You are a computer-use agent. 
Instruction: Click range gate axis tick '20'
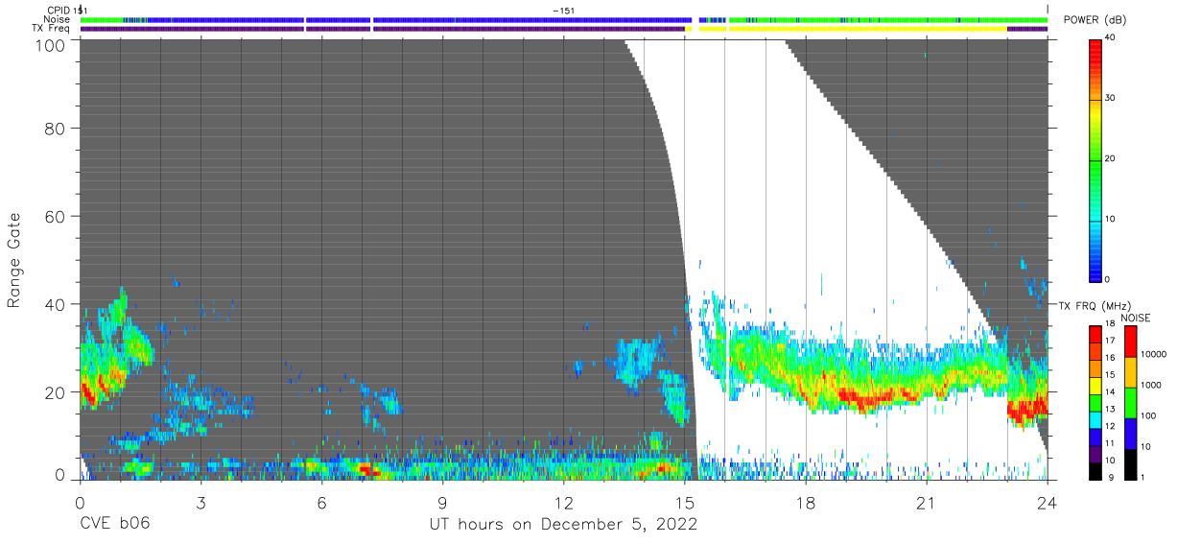pyautogui.click(x=56, y=392)
